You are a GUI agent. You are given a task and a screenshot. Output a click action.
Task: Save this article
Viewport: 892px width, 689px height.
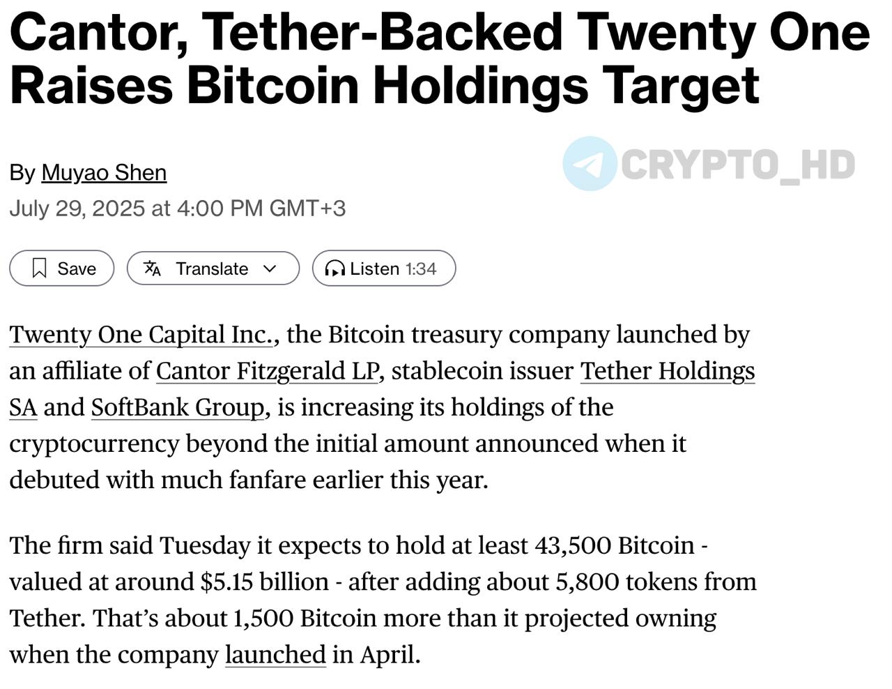62,268
